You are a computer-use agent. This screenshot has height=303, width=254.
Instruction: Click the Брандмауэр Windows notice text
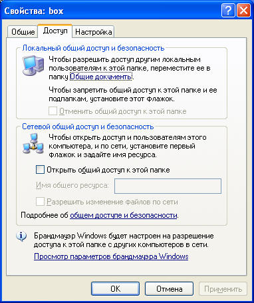(124, 240)
